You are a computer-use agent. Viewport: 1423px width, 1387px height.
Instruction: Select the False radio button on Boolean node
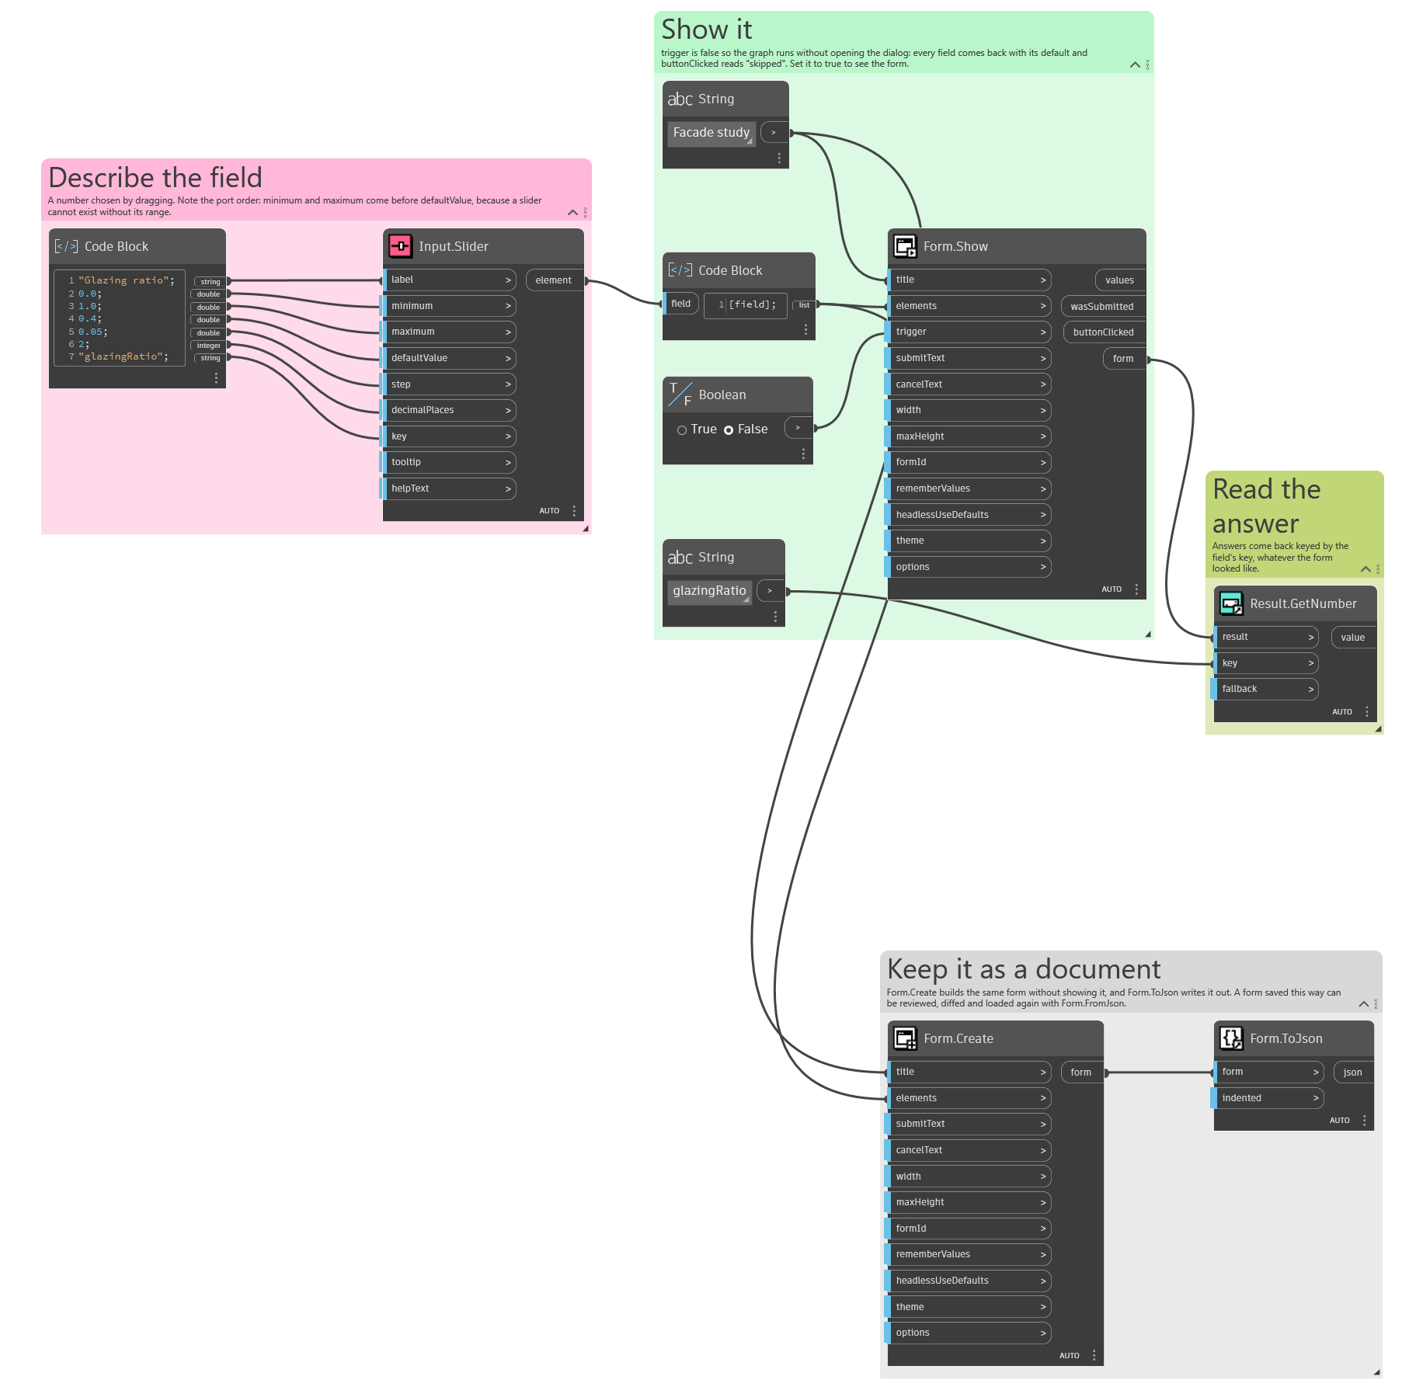coord(729,429)
